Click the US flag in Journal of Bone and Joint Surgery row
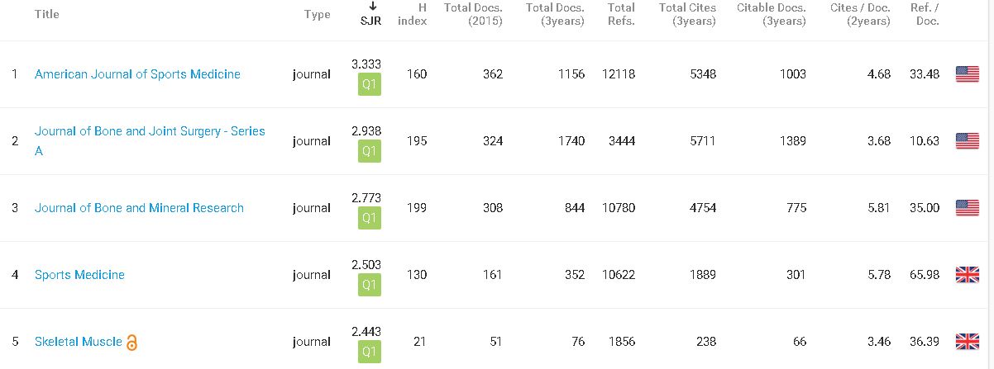 point(967,141)
